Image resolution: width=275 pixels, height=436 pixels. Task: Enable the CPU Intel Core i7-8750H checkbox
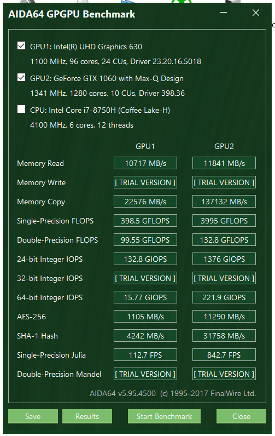click(21, 109)
